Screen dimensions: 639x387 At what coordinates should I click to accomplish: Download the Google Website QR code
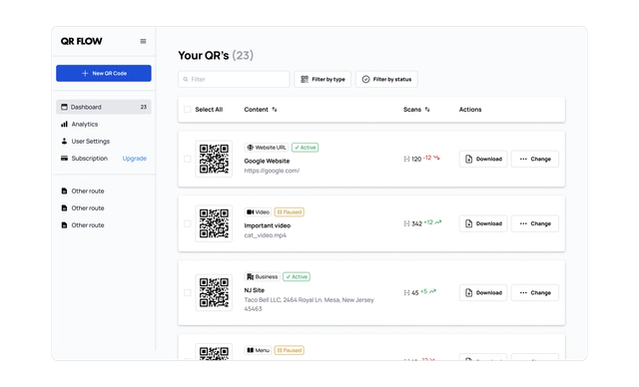click(x=483, y=159)
